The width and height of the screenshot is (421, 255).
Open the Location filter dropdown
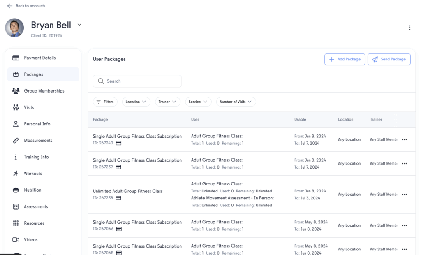136,102
